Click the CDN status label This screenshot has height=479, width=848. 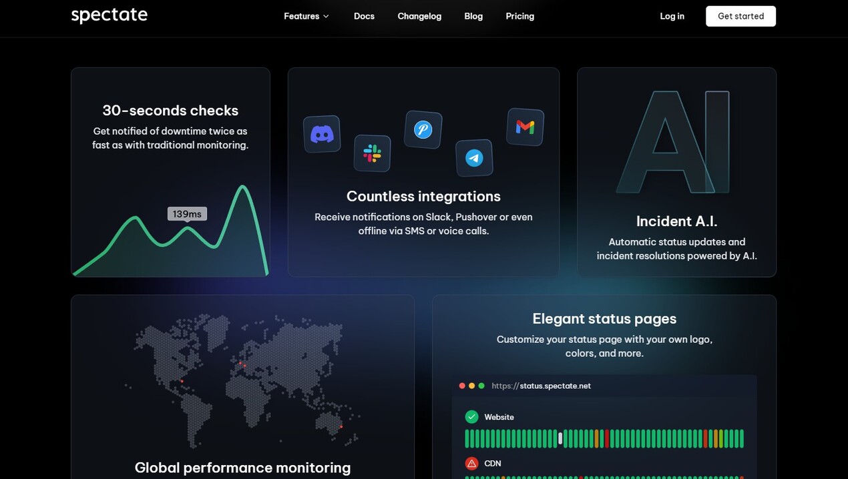pyautogui.click(x=493, y=464)
